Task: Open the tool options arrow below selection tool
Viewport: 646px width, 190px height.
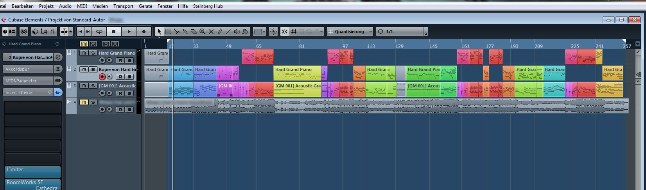Action: [159, 37]
